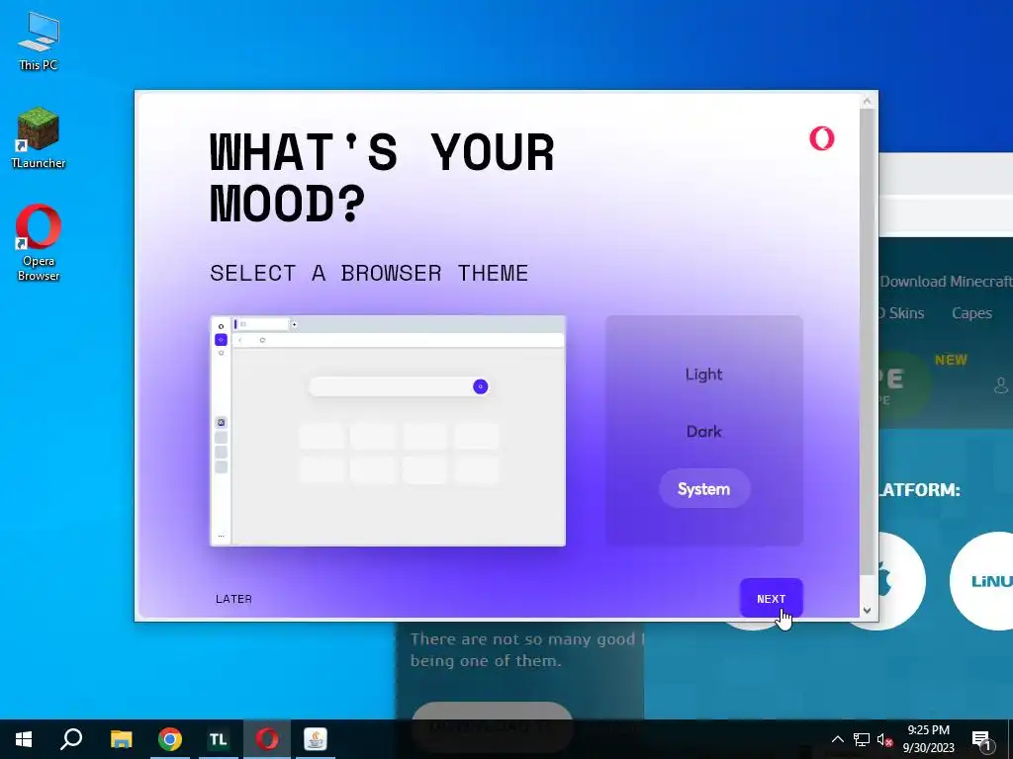
Task: Click the network tray icon
Action: coord(862,739)
